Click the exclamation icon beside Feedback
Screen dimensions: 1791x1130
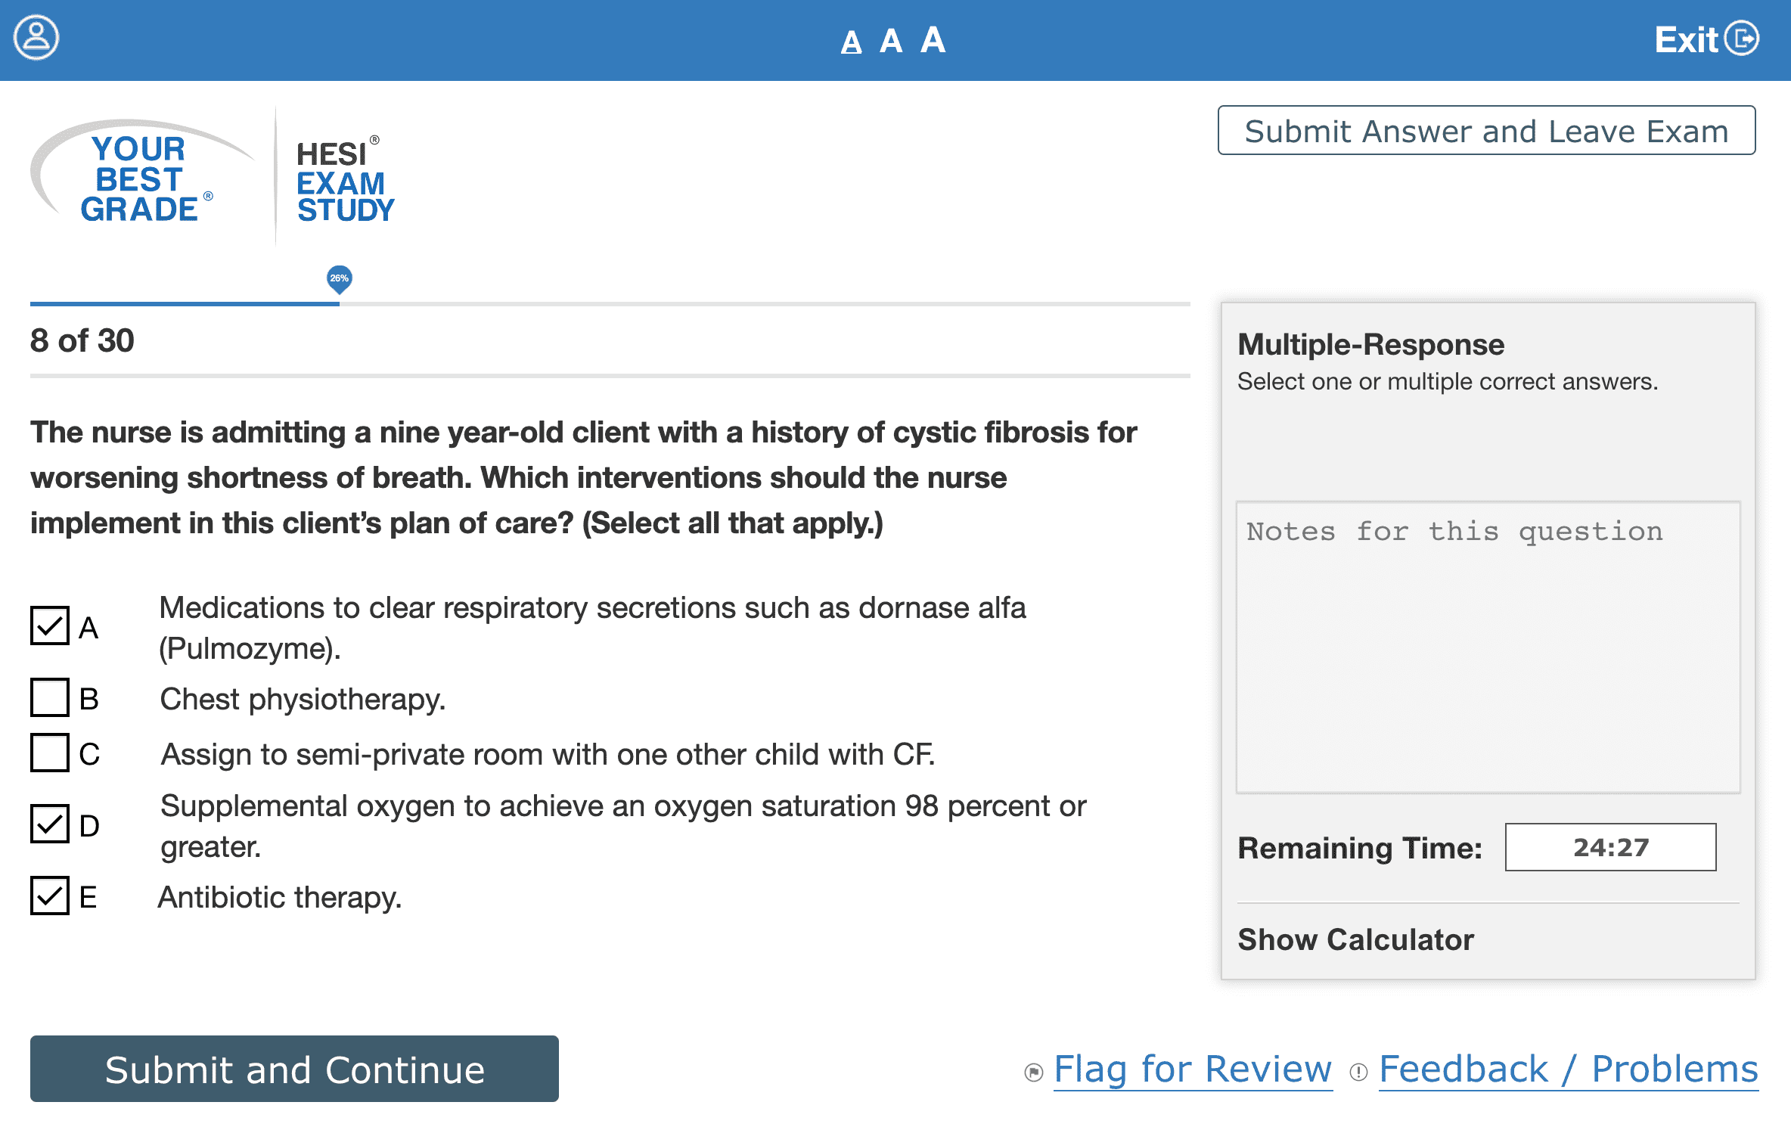[1358, 1072]
